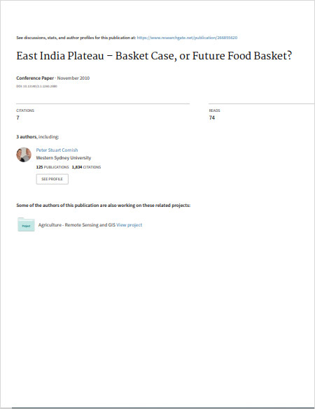
Task: Click the citations count 7
Action: point(17,117)
